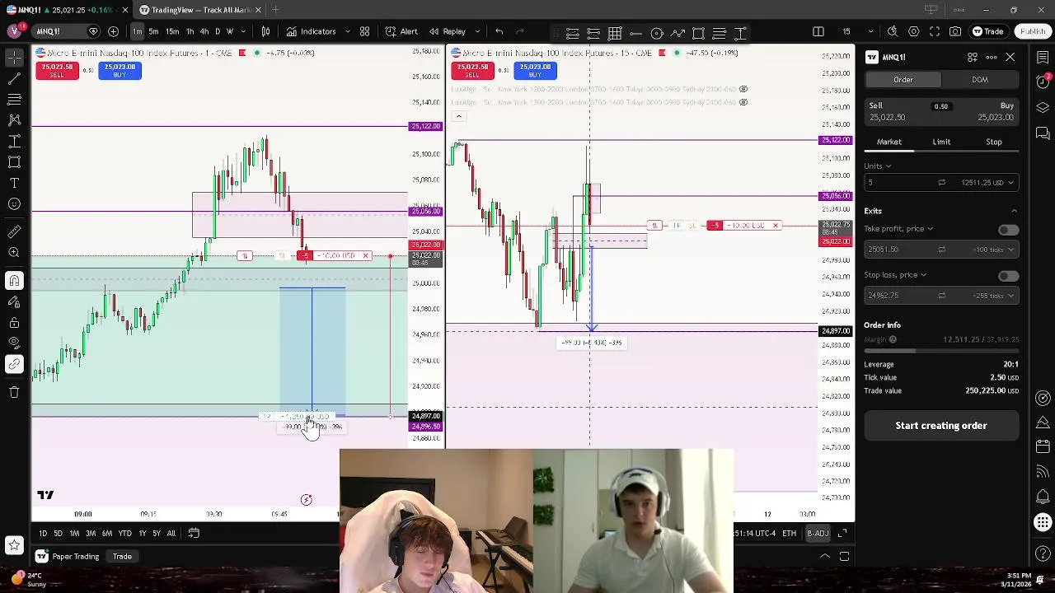The width and height of the screenshot is (1055, 593).
Task: Open the Alert dialog
Action: pos(401,31)
